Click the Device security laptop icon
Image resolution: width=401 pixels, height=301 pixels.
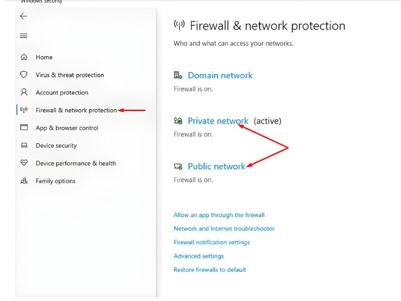click(24, 145)
